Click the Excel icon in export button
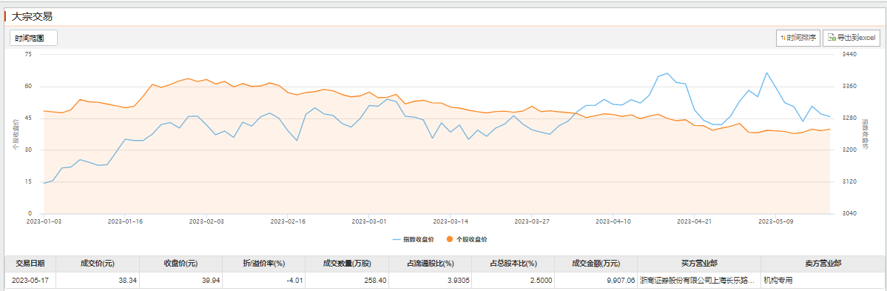 coord(832,38)
